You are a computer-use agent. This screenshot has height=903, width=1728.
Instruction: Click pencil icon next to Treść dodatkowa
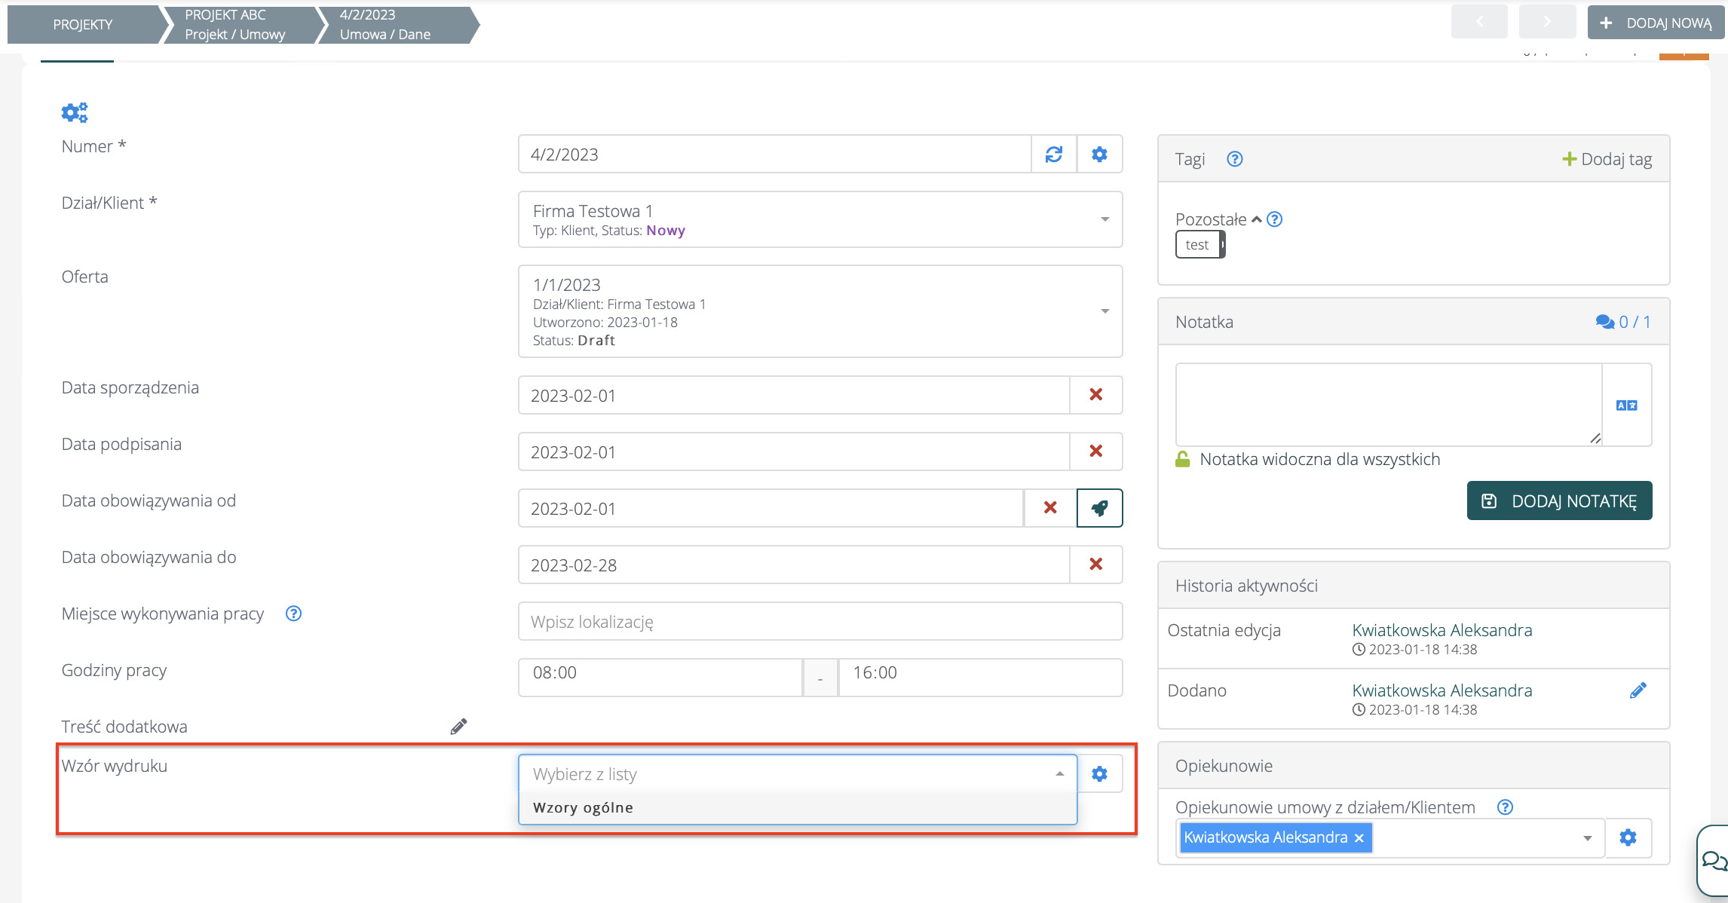click(458, 727)
